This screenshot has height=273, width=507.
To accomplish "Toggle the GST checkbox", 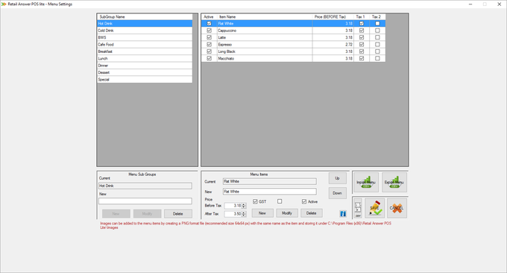I will tap(255, 201).
